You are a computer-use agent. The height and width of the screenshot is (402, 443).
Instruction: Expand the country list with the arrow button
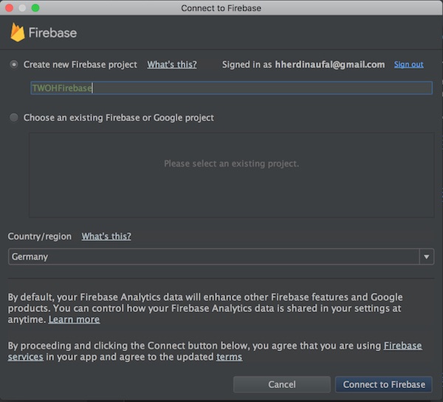click(x=426, y=257)
